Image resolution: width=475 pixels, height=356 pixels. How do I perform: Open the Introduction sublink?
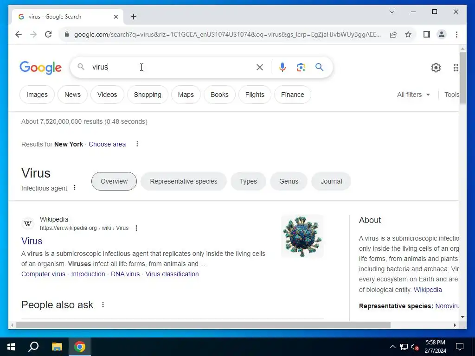click(88, 274)
